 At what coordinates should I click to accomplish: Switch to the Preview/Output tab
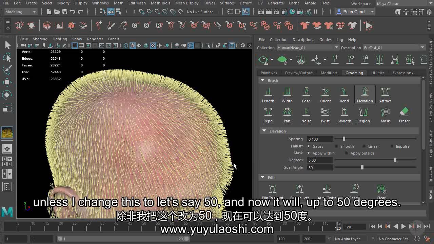pos(299,73)
